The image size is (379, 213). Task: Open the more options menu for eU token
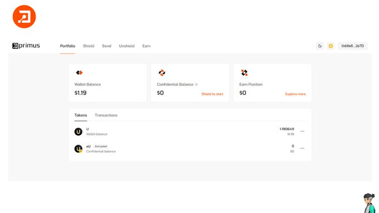[x=302, y=148]
